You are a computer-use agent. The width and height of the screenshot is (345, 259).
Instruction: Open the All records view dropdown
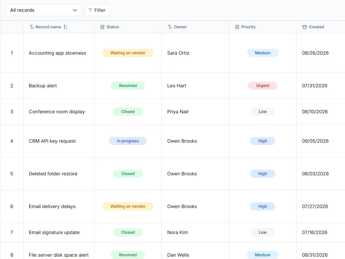[x=43, y=10]
